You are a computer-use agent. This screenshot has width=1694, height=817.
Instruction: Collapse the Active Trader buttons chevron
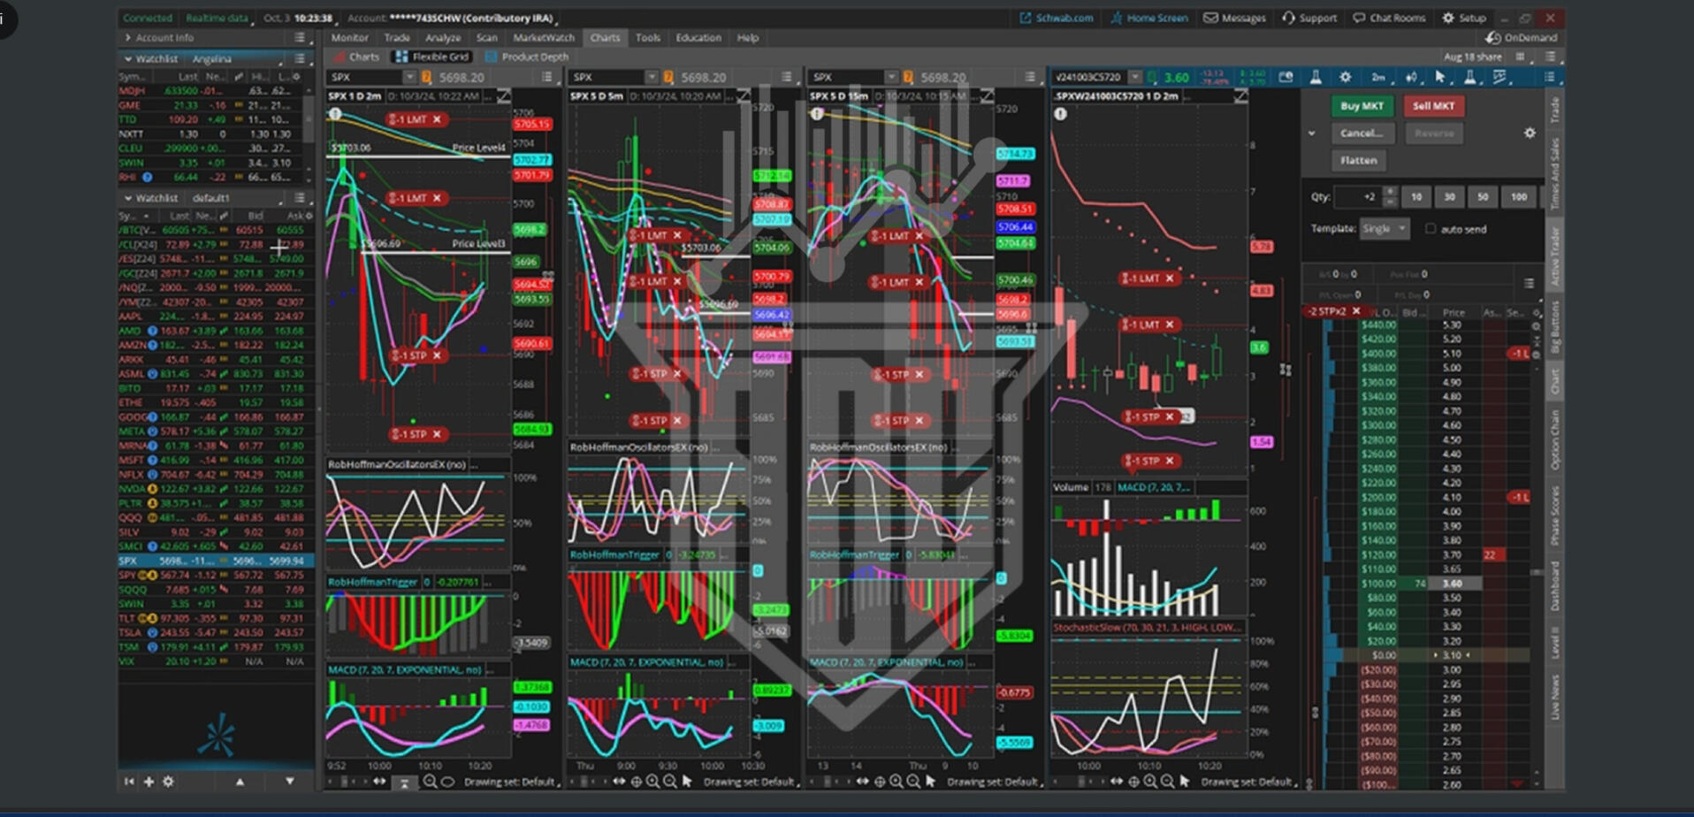click(1312, 134)
